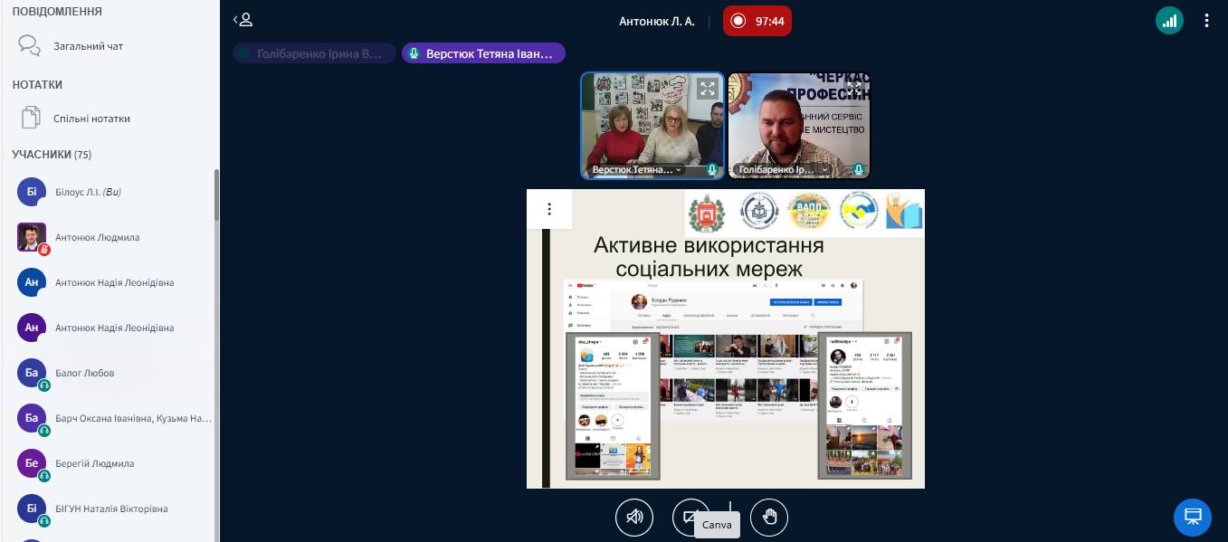Click the Верстюк Тетяна talking indicator pill

(483, 53)
